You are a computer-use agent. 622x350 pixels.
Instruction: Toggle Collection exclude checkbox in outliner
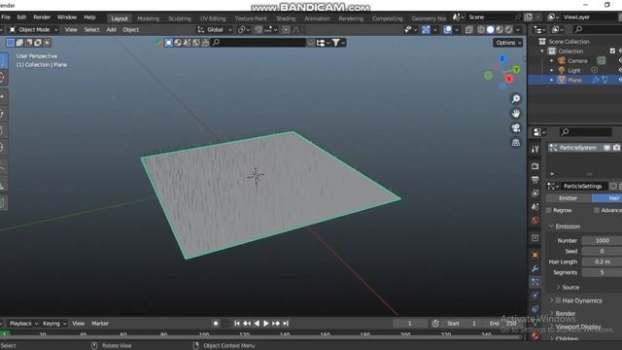coord(612,51)
